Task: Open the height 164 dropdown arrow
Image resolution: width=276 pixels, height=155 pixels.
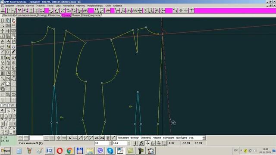Action: [x=129, y=143]
